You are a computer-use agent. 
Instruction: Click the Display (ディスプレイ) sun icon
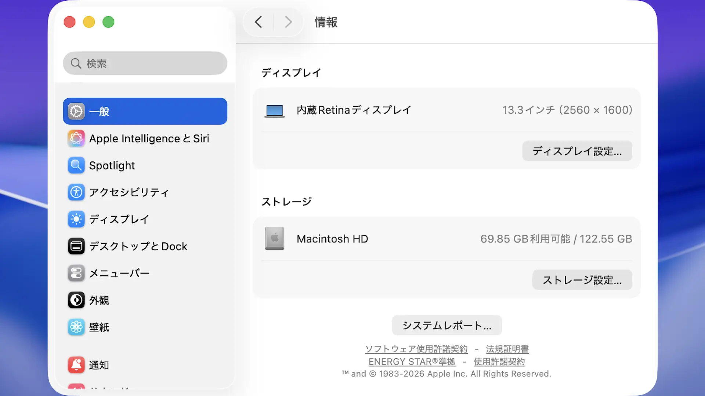click(x=76, y=219)
